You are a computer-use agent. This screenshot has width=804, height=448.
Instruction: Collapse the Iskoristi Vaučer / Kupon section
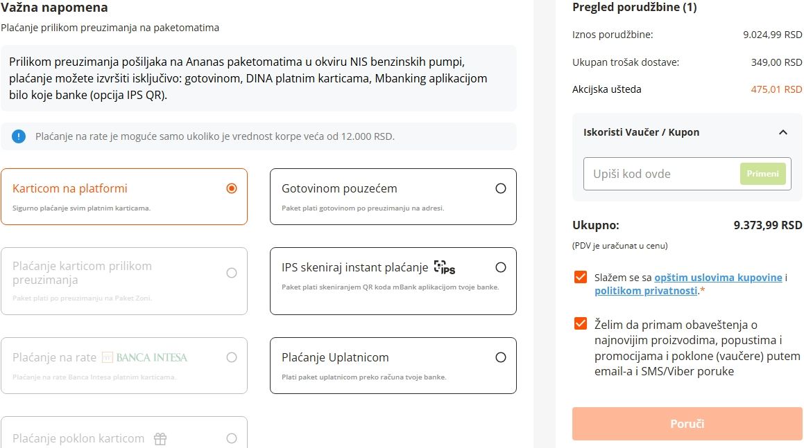[783, 132]
